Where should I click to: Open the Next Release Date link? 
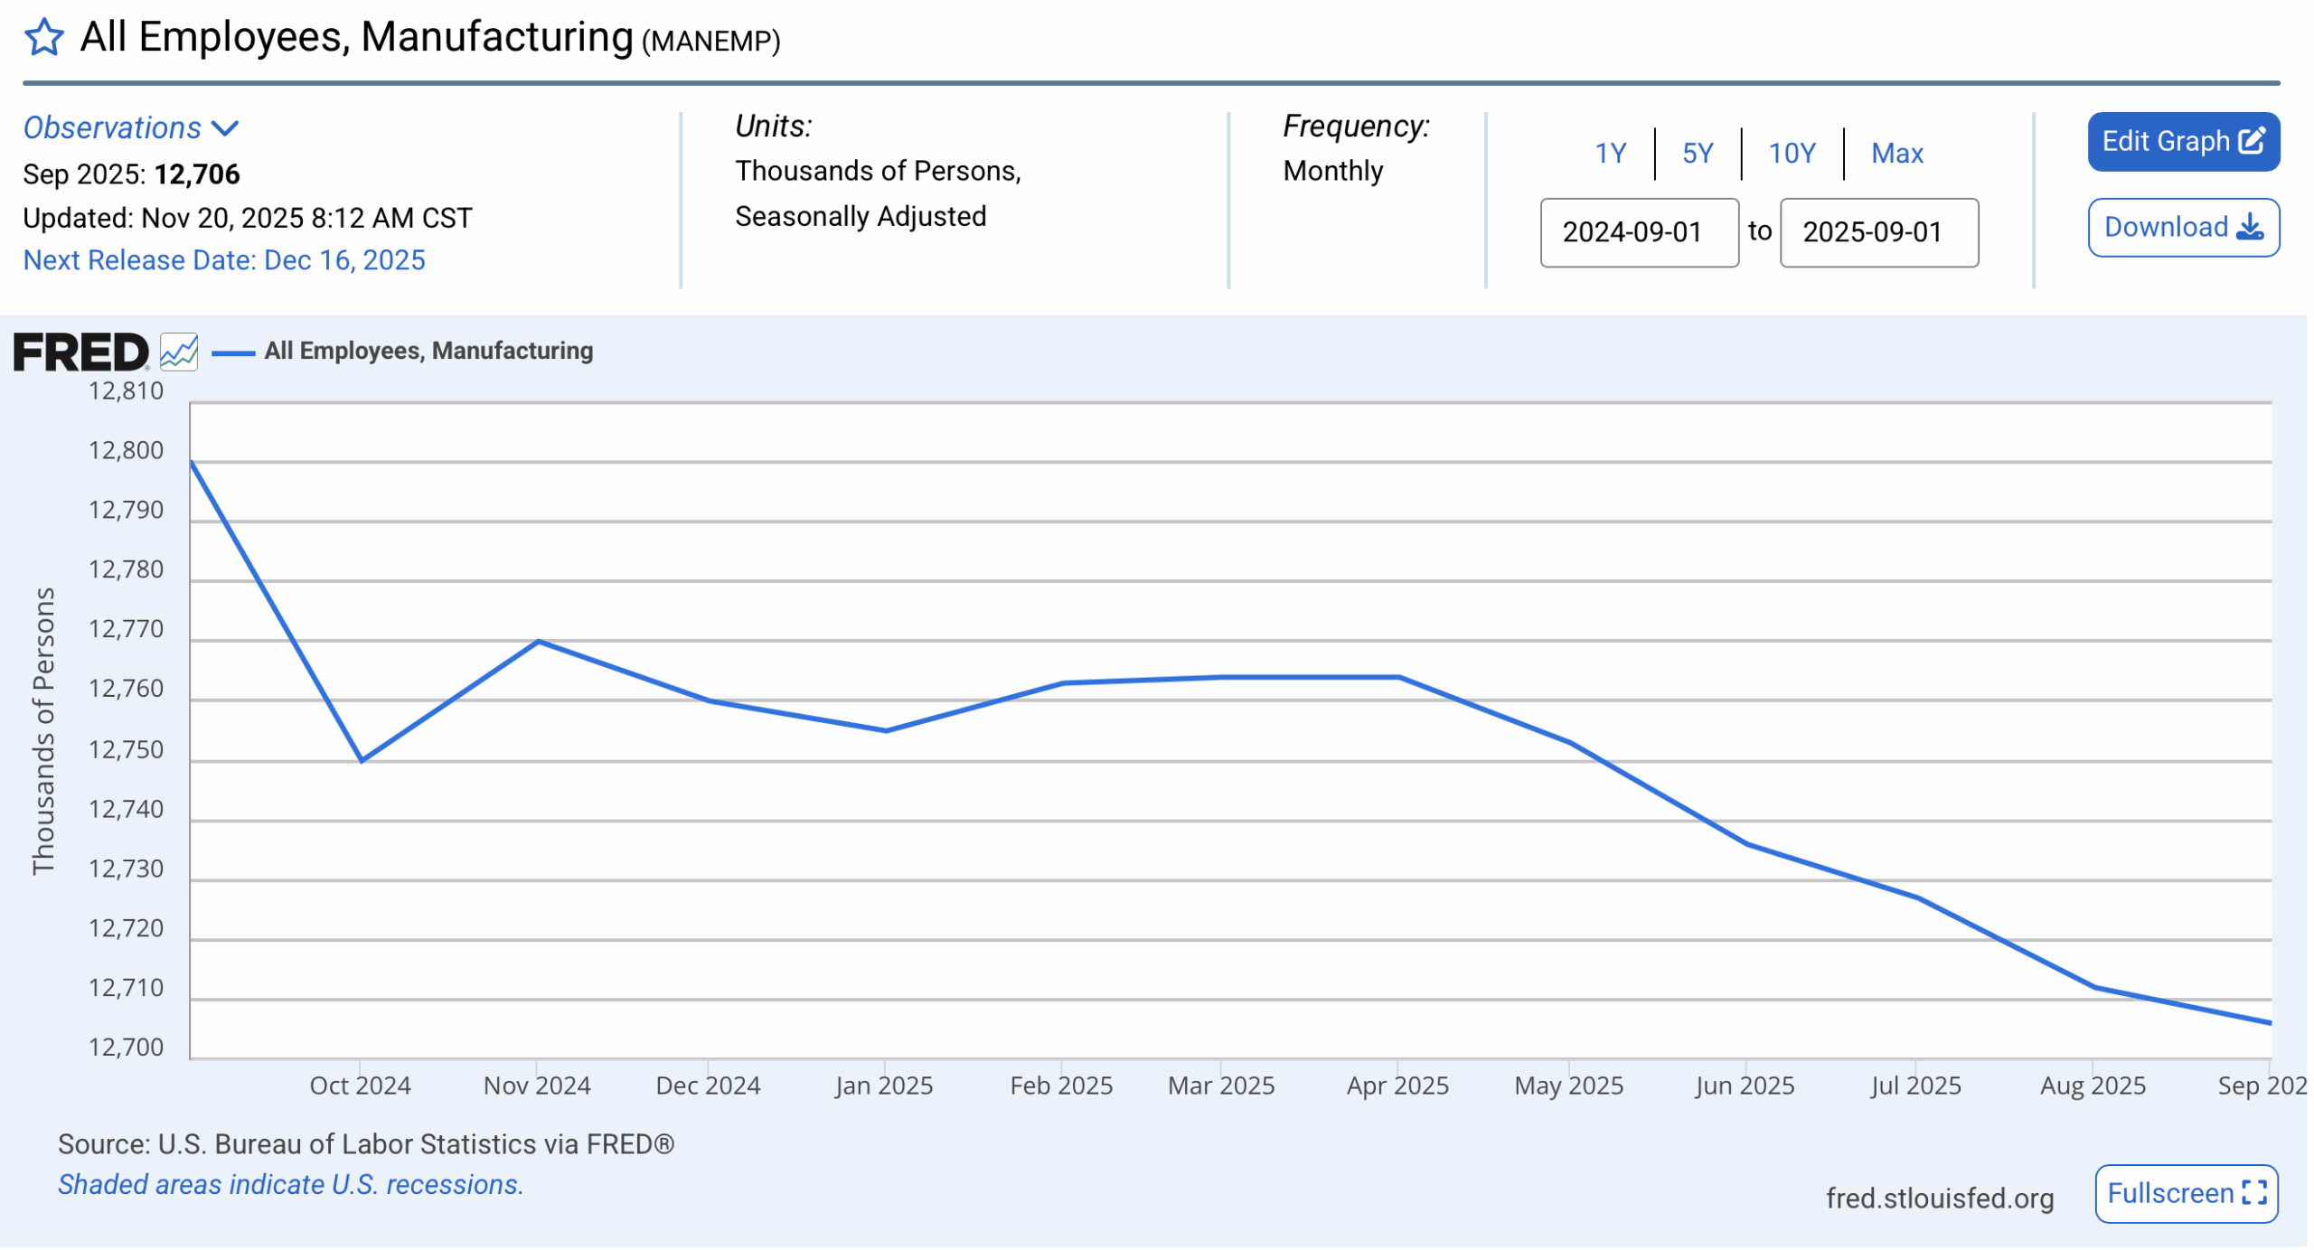[x=224, y=260]
